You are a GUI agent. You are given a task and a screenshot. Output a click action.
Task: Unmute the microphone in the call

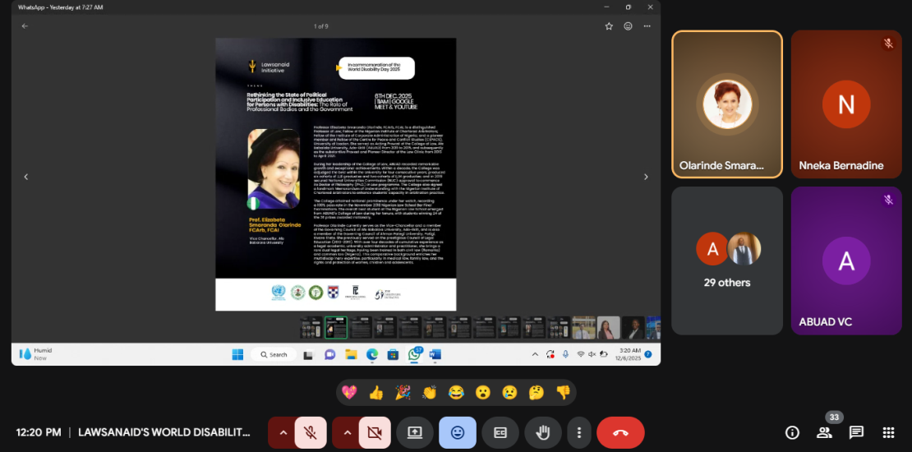point(311,432)
